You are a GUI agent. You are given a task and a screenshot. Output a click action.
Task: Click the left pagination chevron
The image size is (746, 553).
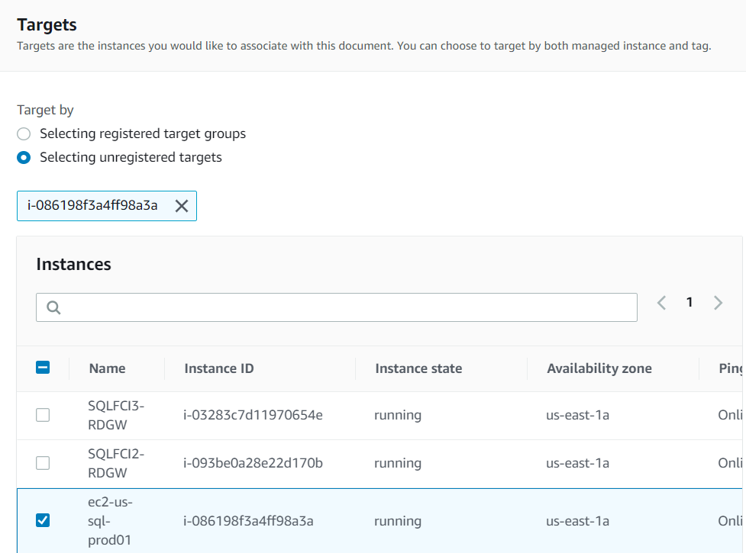tap(661, 302)
